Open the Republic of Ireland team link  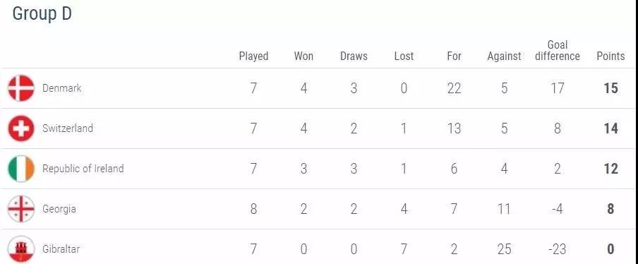(x=83, y=169)
